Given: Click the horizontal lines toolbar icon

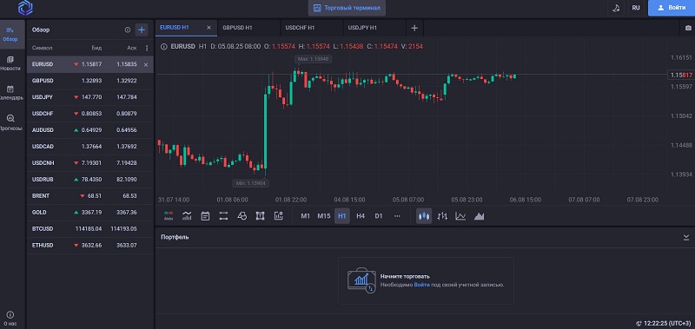Looking at the screenshot, I should pyautogui.click(x=223, y=216).
